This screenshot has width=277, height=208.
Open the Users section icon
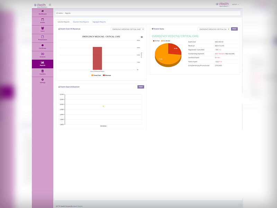42,28
